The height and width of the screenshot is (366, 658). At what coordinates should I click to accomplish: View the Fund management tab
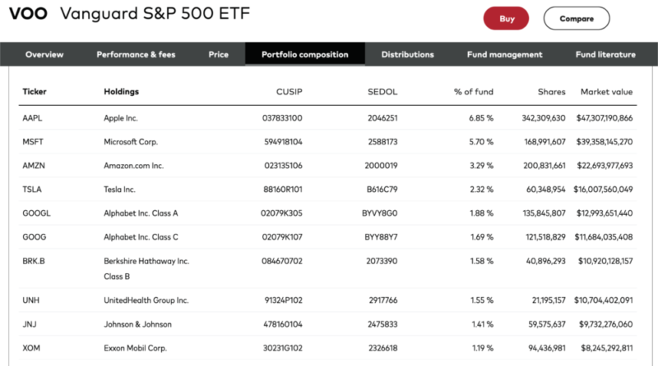tap(504, 55)
